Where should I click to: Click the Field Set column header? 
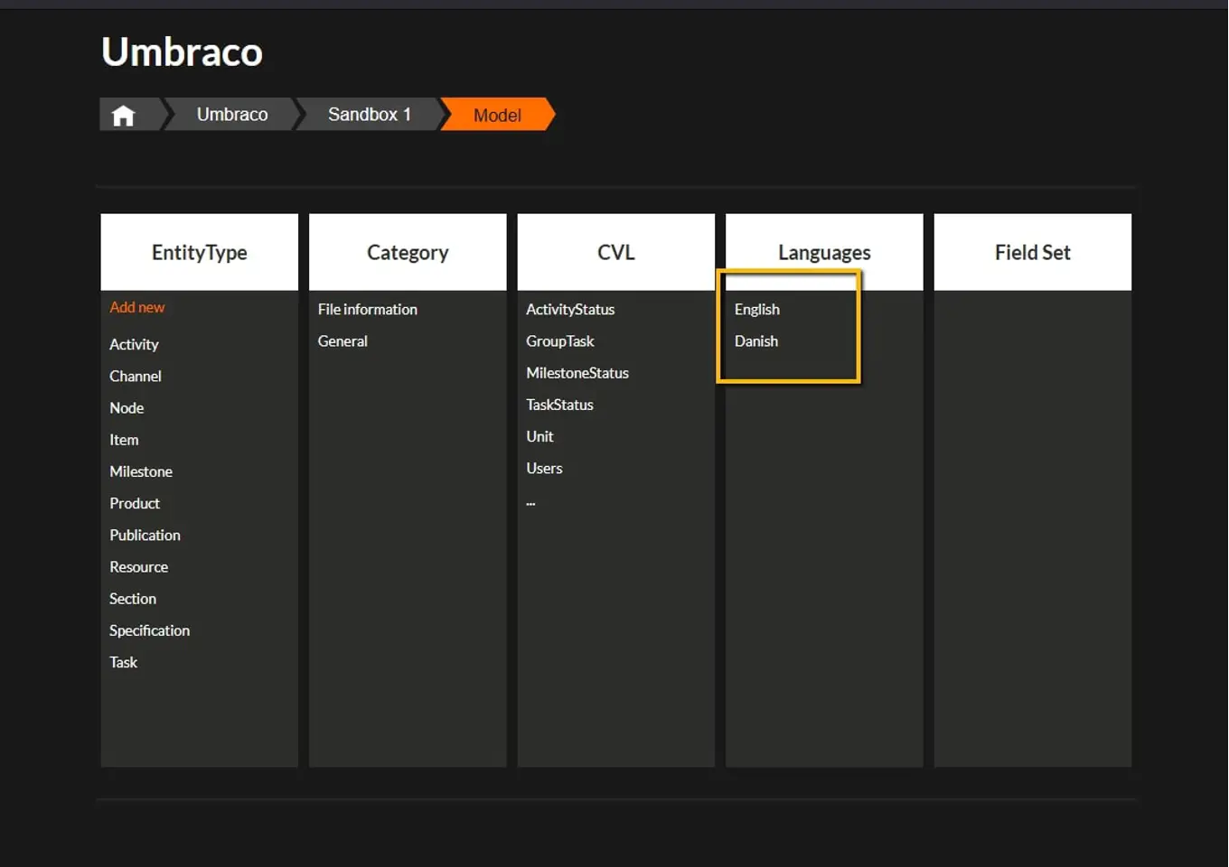[1033, 252]
